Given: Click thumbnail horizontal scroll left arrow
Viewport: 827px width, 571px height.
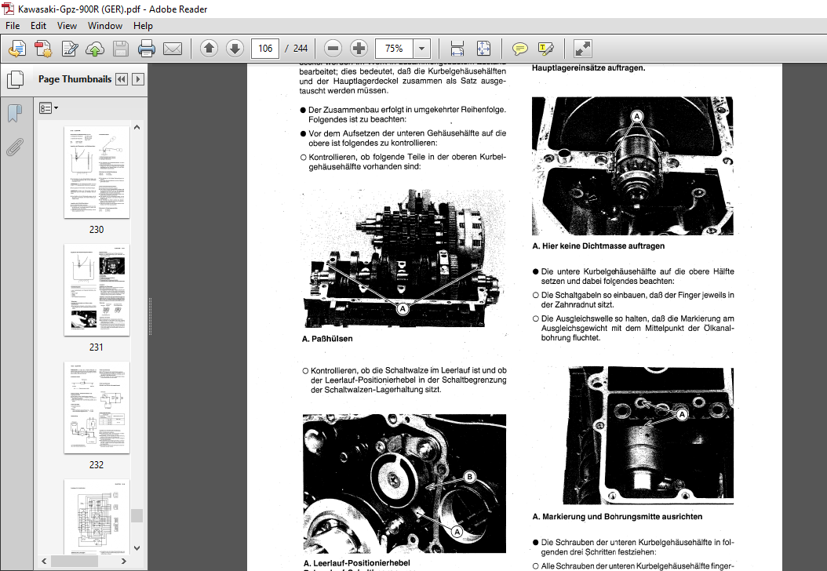Looking at the screenshot, I should coord(44,562).
